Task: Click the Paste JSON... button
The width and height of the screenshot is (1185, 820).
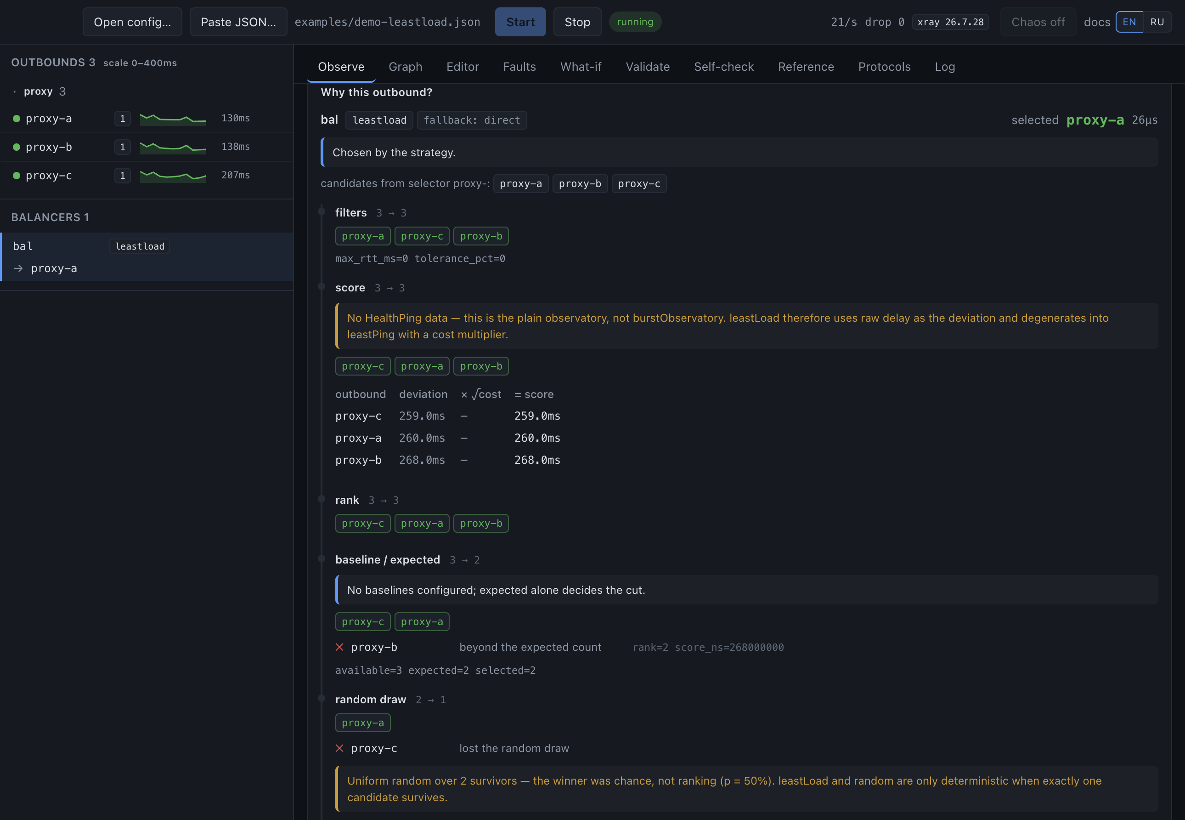Action: (238, 22)
